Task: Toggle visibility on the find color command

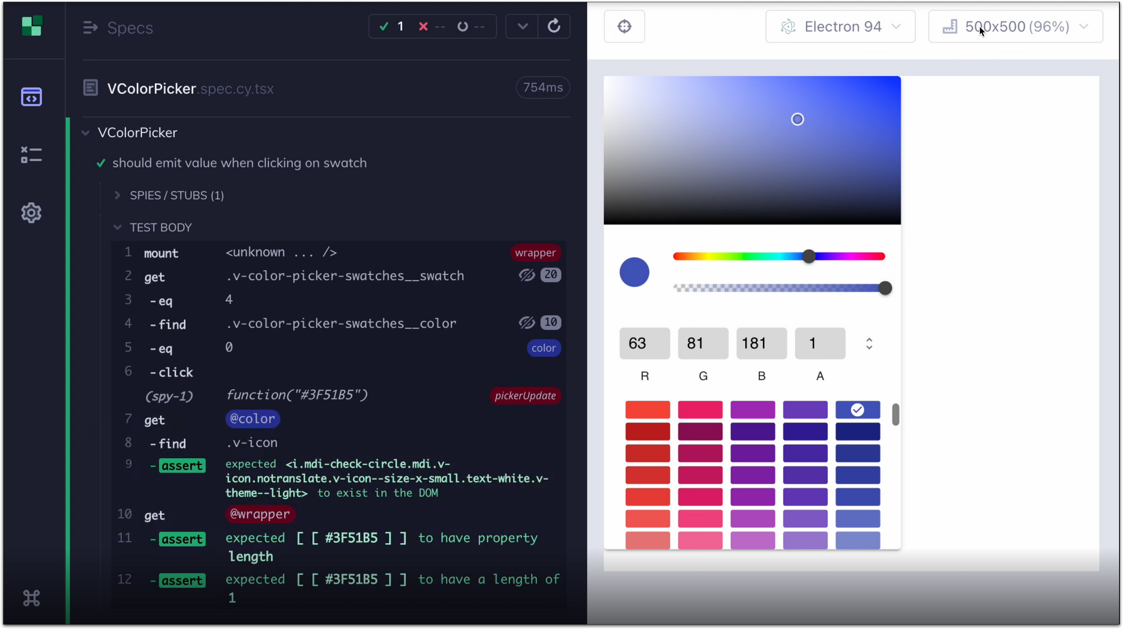Action: coord(527,323)
